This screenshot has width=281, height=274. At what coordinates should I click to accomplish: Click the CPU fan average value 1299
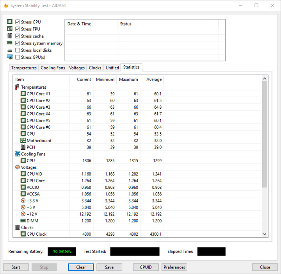coord(157,161)
